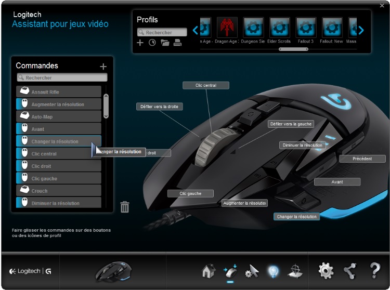The height and width of the screenshot is (290, 390).
Task: Click the Profils search field
Action: pyautogui.click(x=162, y=32)
